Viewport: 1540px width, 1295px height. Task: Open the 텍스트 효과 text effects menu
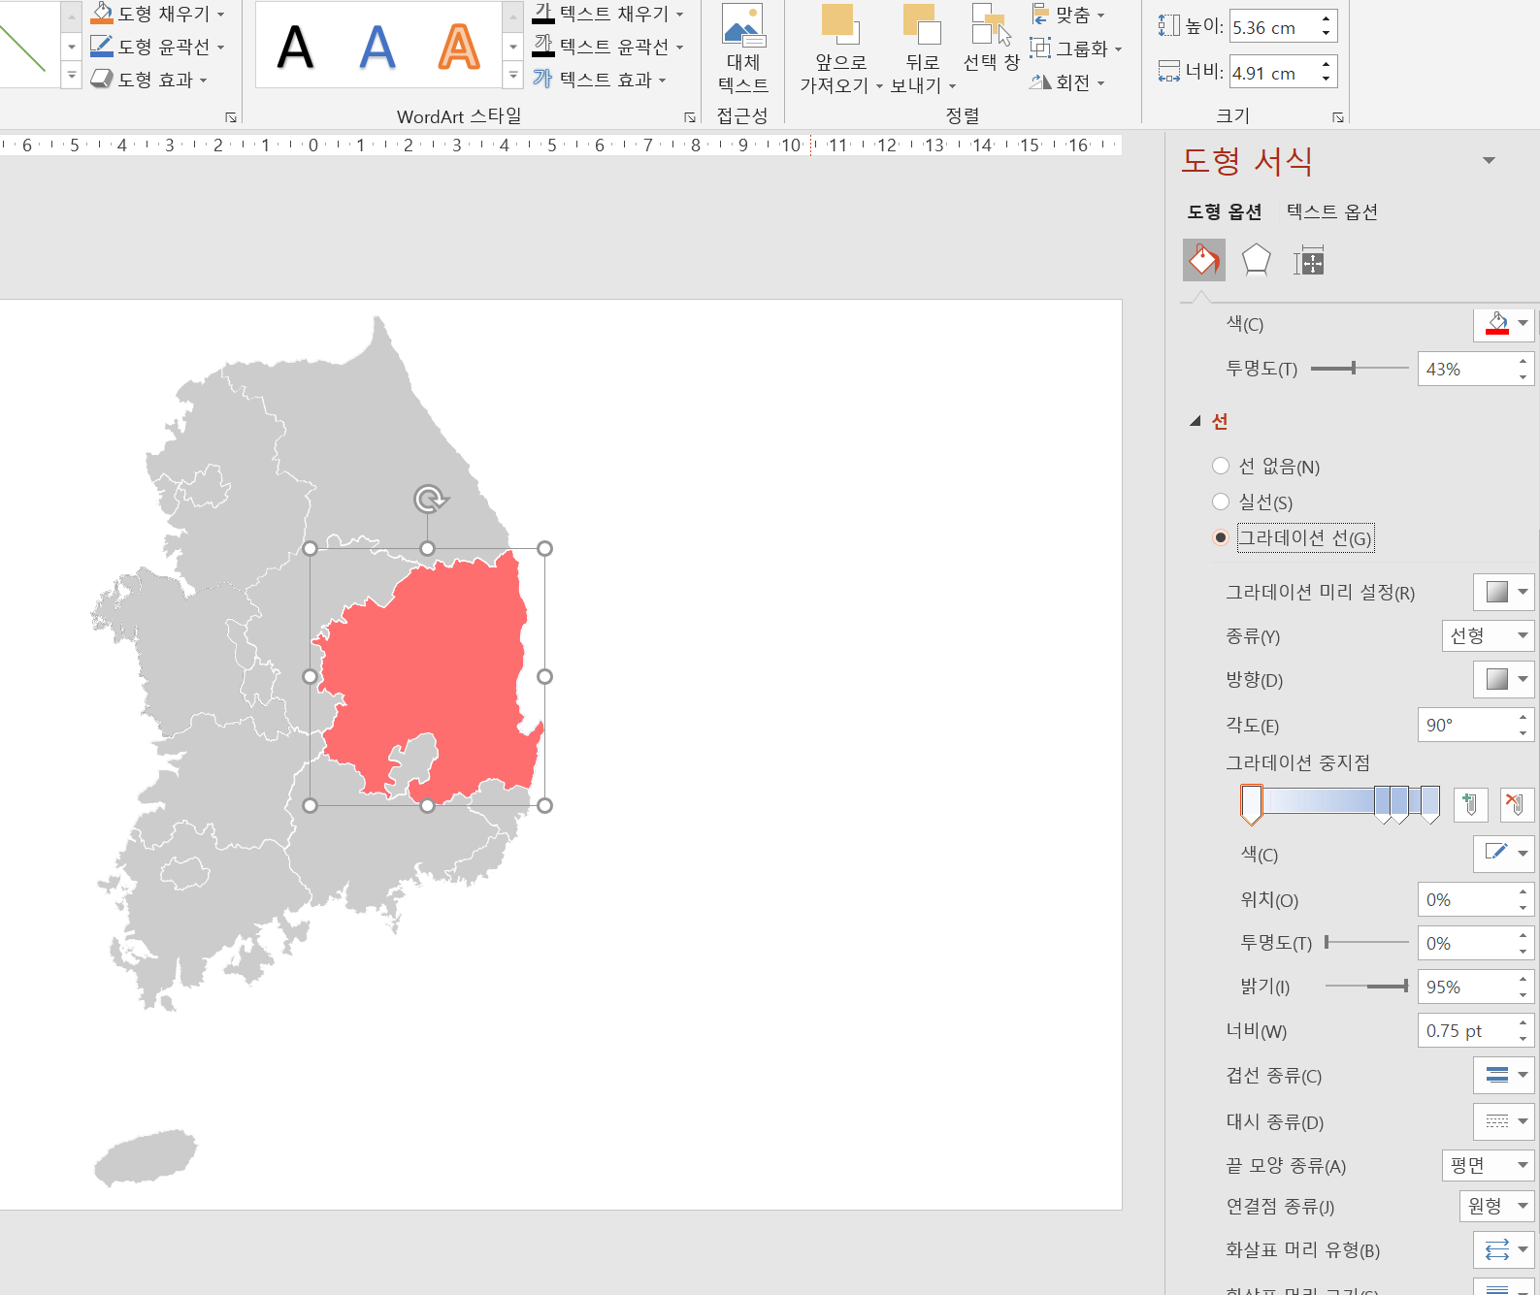[x=600, y=80]
